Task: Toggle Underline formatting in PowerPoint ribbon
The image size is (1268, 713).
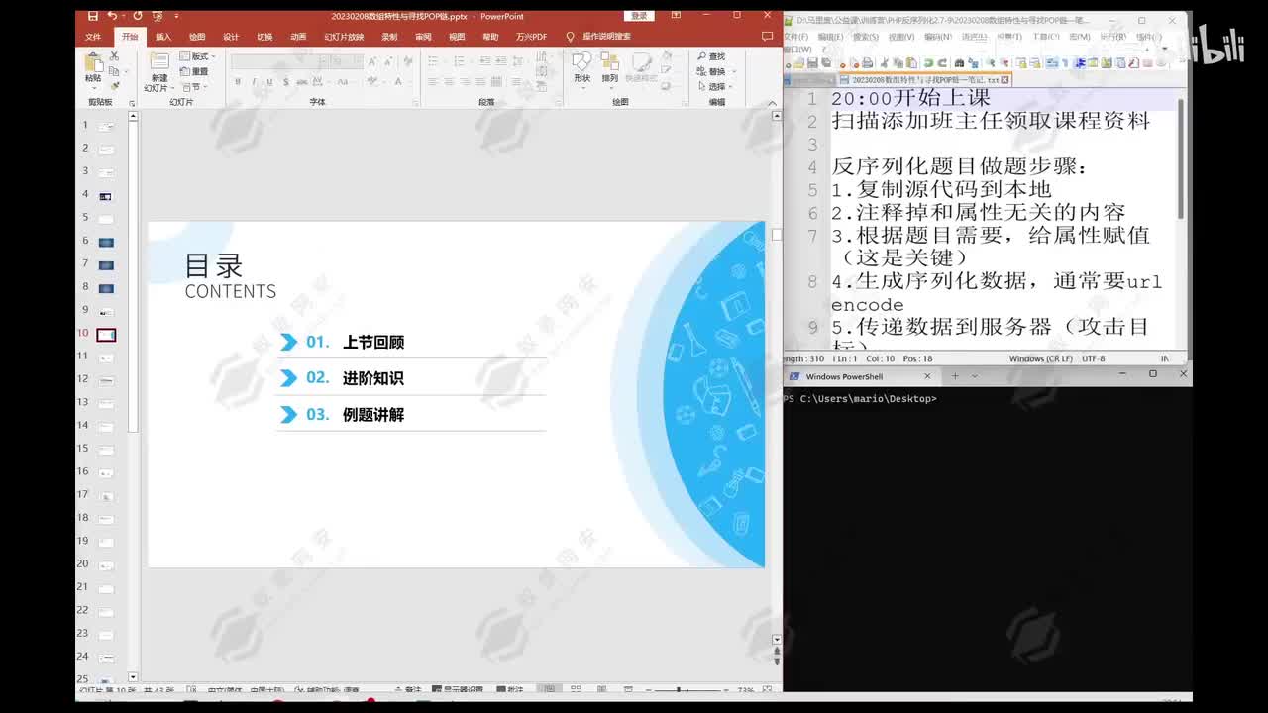Action: [269, 82]
